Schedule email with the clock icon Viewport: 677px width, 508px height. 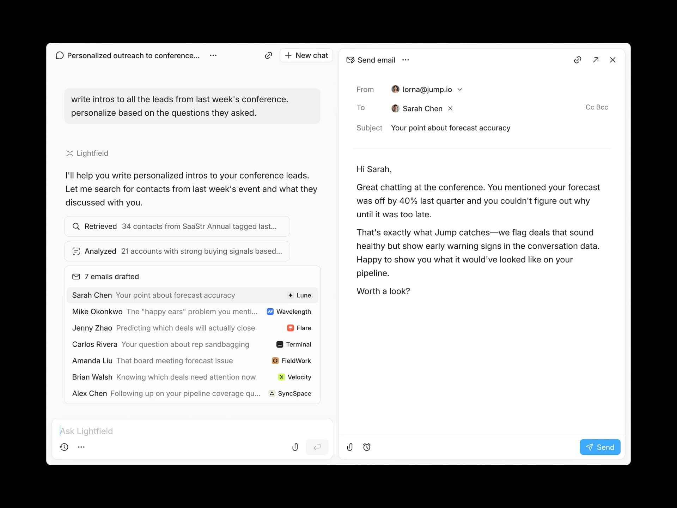click(367, 447)
